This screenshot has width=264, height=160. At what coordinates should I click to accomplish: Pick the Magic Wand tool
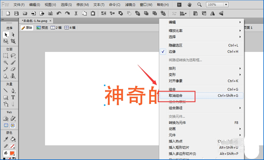pyautogui.click(x=5, y=62)
